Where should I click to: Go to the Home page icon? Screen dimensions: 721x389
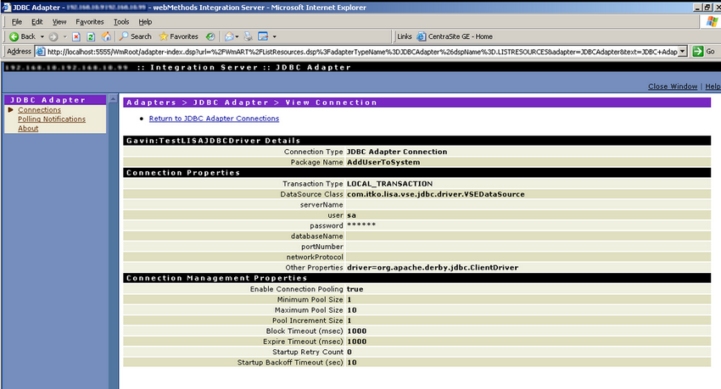(106, 36)
